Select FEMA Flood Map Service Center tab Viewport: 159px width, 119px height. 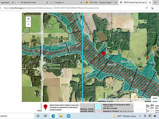tap(135, 2)
